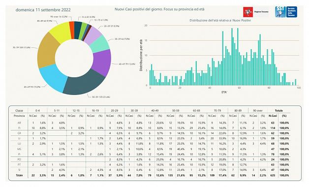Select the purple 40-49 donut segment
Screen dimensions: 309x187
[x=102, y=62]
